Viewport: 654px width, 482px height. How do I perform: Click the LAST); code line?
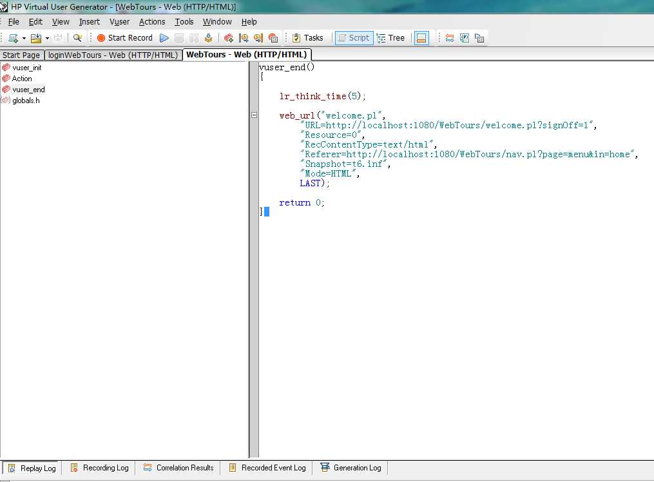pyautogui.click(x=314, y=183)
